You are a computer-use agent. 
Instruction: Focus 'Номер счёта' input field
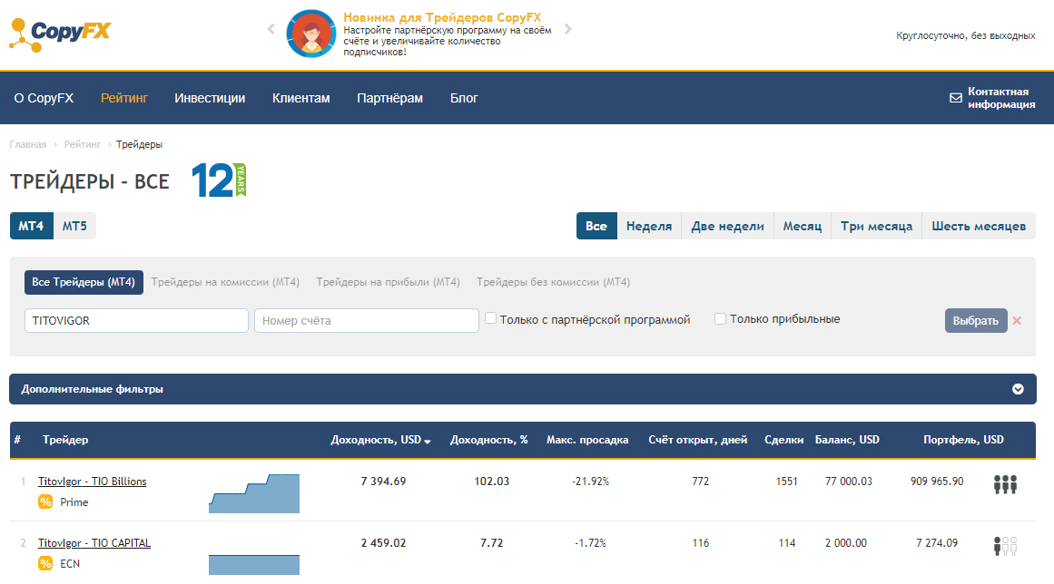click(x=367, y=321)
